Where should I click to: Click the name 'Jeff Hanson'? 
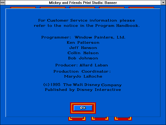pos(83,48)
